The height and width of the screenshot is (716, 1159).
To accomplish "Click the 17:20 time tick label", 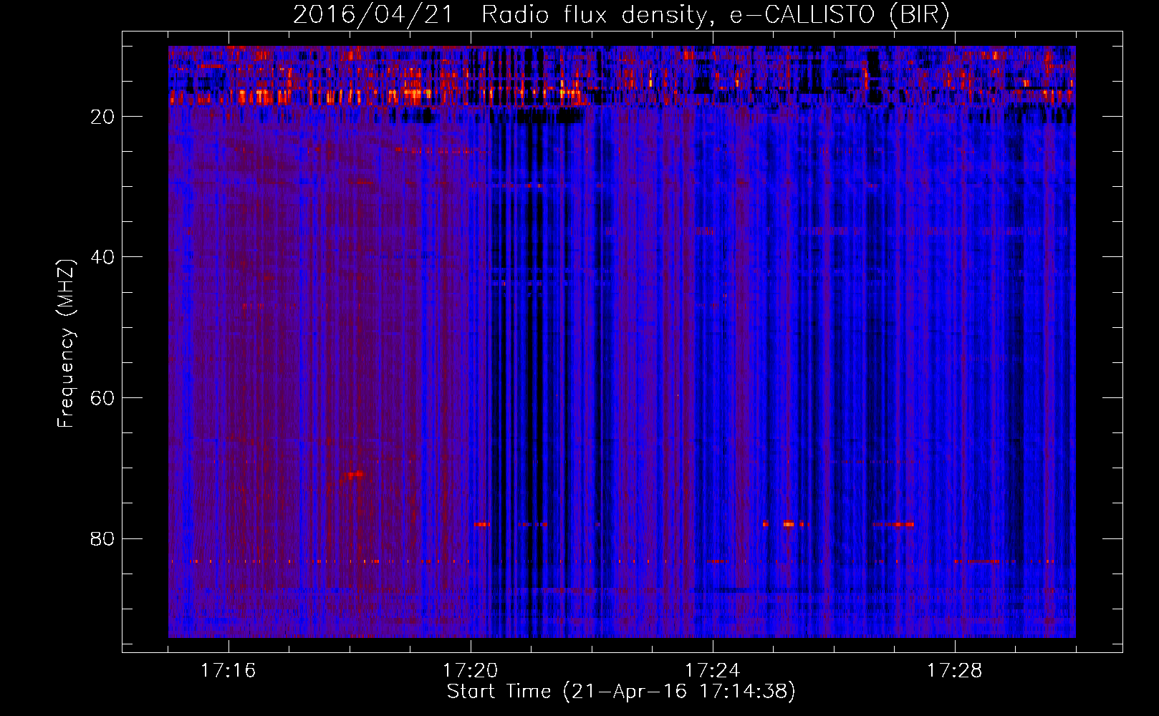I will click(x=471, y=671).
